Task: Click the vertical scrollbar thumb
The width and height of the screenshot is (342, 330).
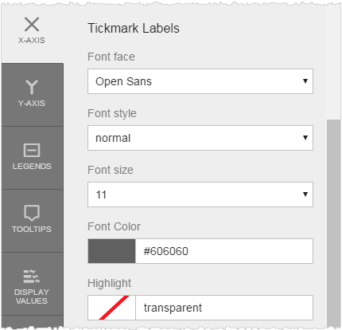Action: pyautogui.click(x=333, y=223)
